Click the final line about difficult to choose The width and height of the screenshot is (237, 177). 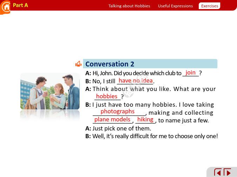[x=155, y=136]
